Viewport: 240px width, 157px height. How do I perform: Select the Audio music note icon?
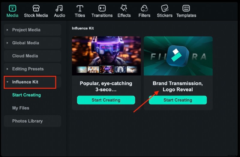tap(59, 8)
